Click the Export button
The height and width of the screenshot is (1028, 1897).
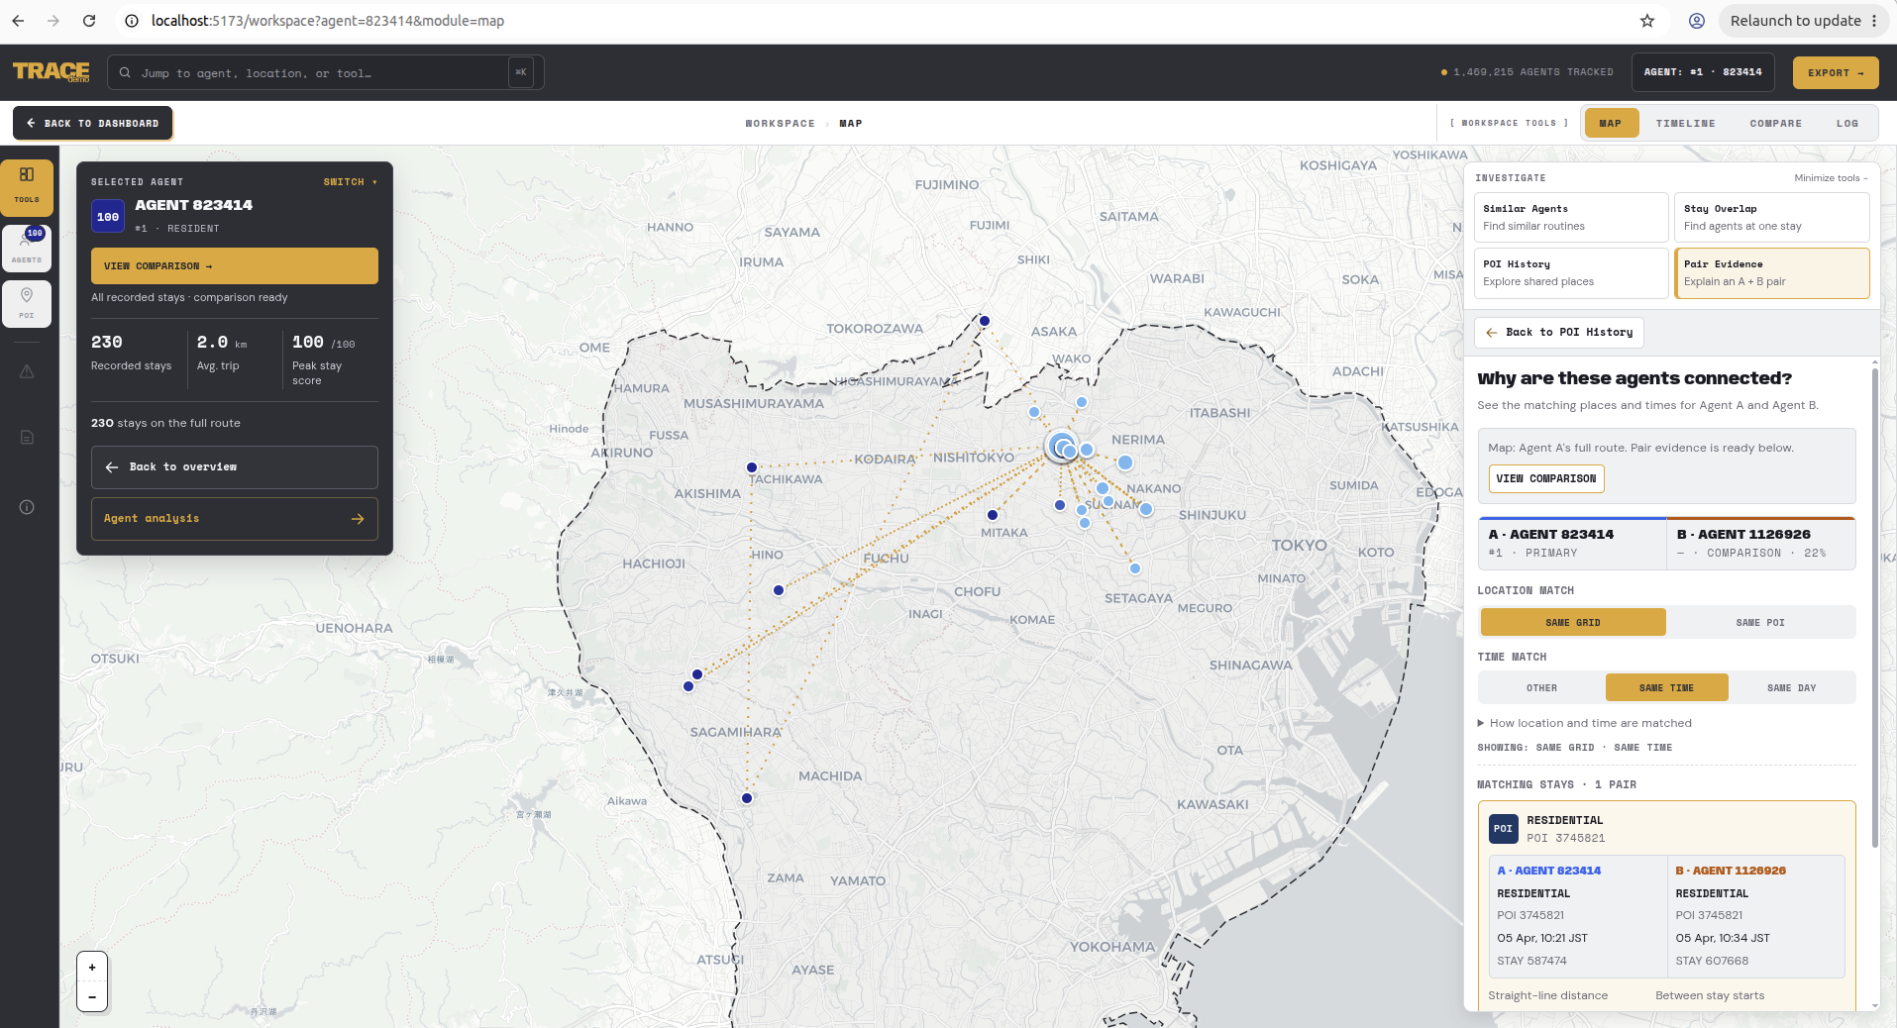click(1836, 72)
